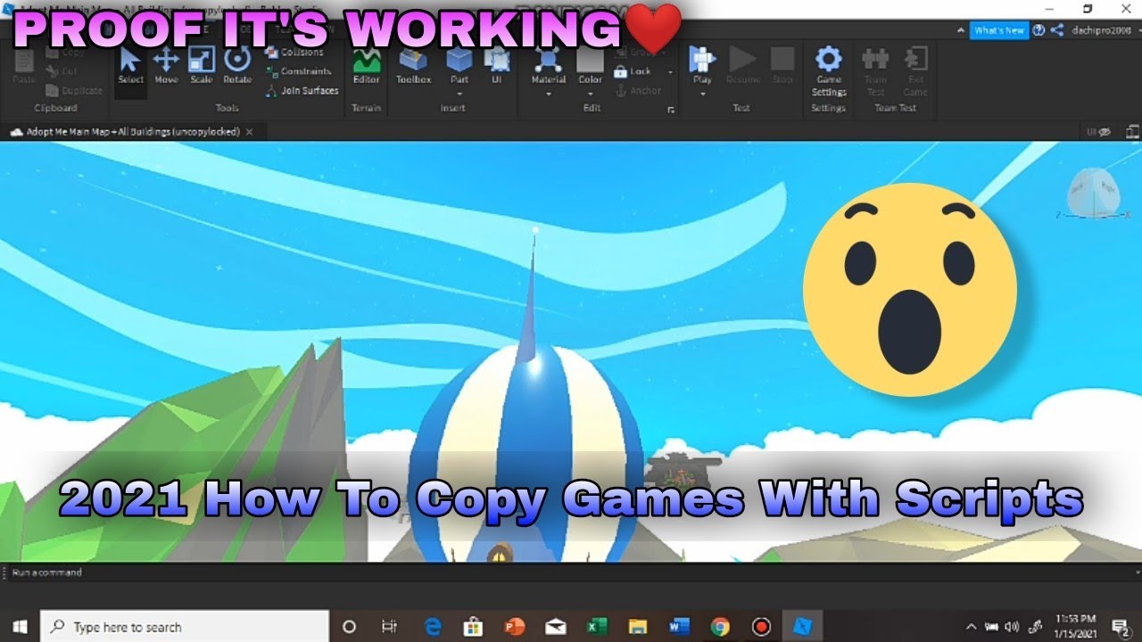Open Google Chrome from taskbar
This screenshot has height=642, width=1142.
click(x=719, y=626)
